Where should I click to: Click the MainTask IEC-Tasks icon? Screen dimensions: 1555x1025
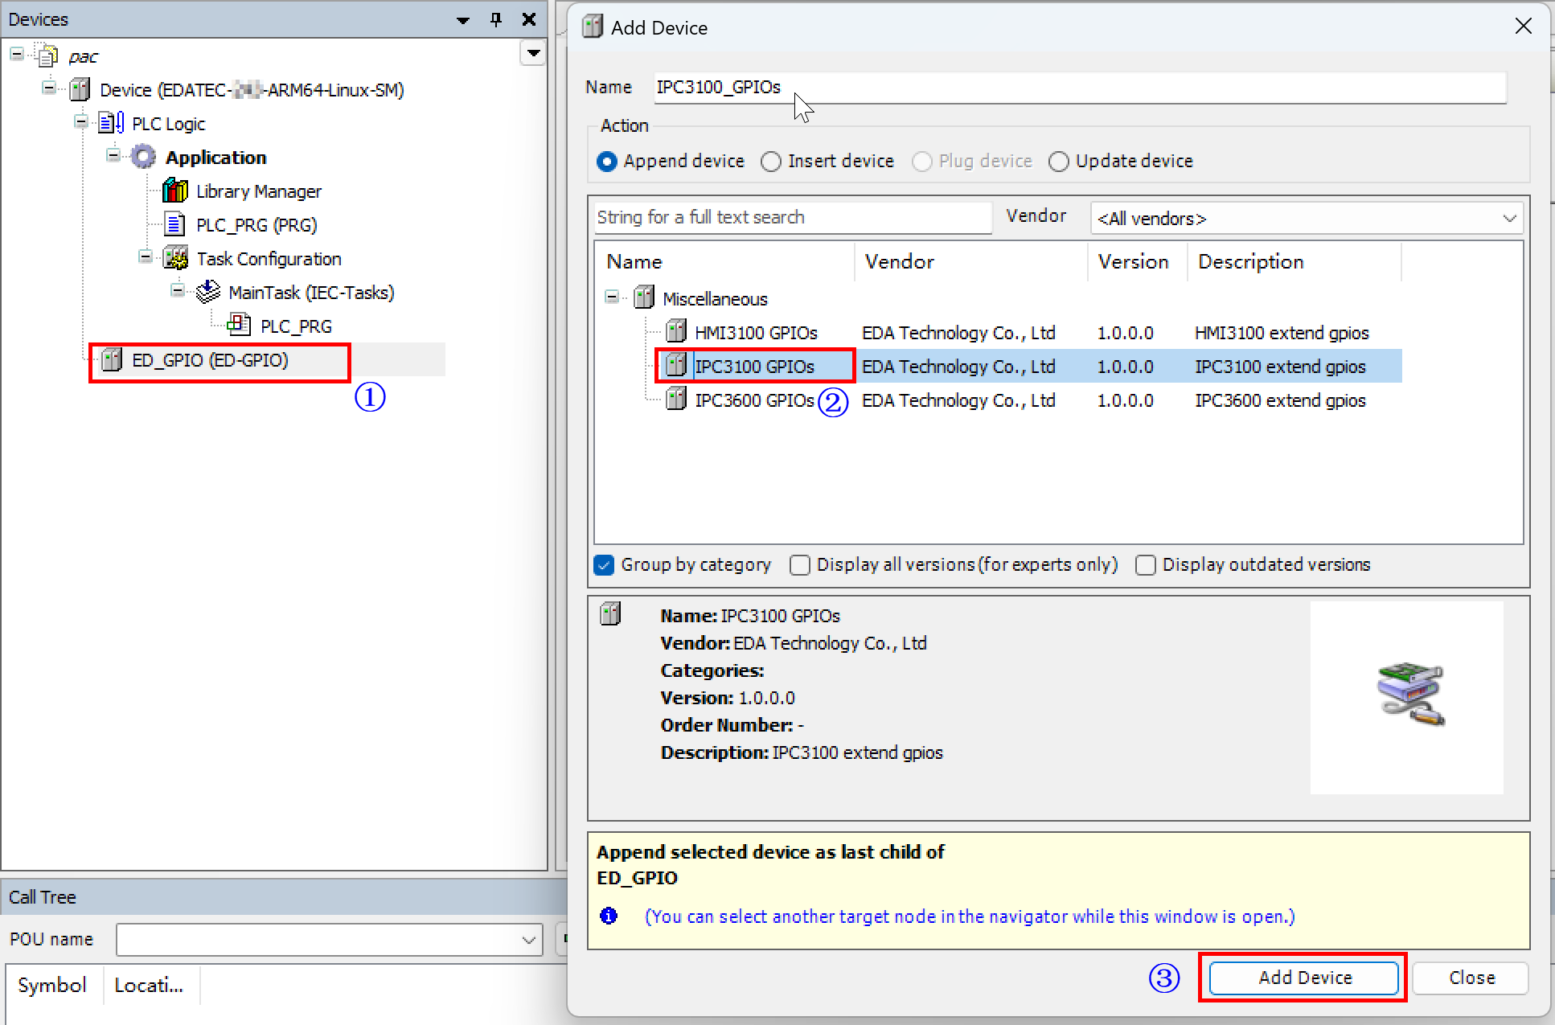207,292
